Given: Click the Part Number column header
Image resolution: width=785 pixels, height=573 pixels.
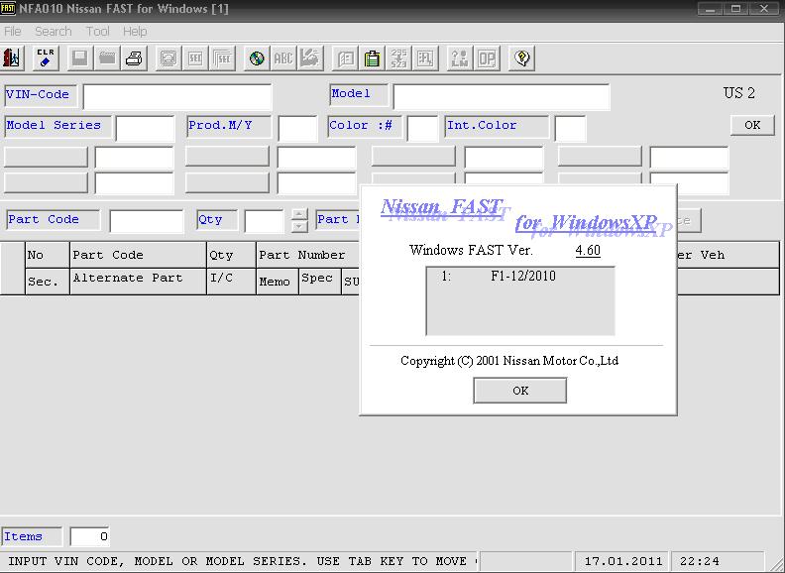Looking at the screenshot, I should [307, 255].
